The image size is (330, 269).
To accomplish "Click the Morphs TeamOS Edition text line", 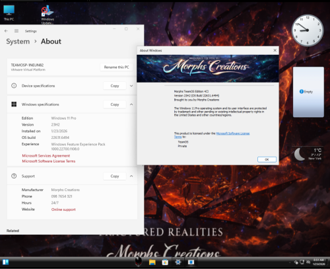I will point(191,91).
